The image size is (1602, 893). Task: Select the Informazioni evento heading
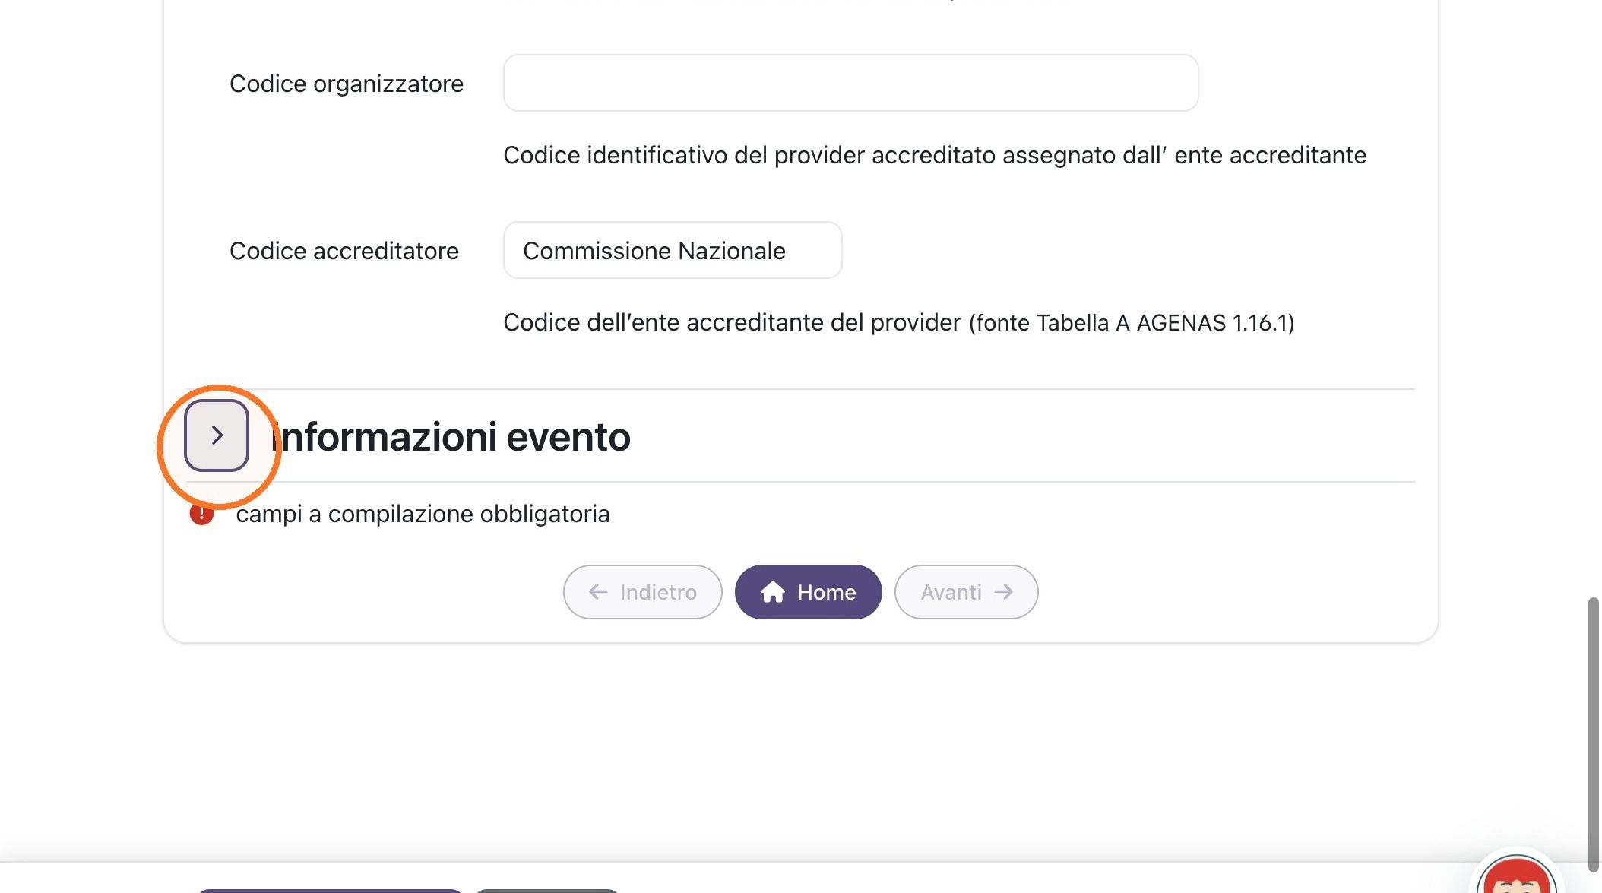pos(451,437)
